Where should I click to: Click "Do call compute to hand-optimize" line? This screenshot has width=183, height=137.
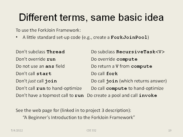127,88
